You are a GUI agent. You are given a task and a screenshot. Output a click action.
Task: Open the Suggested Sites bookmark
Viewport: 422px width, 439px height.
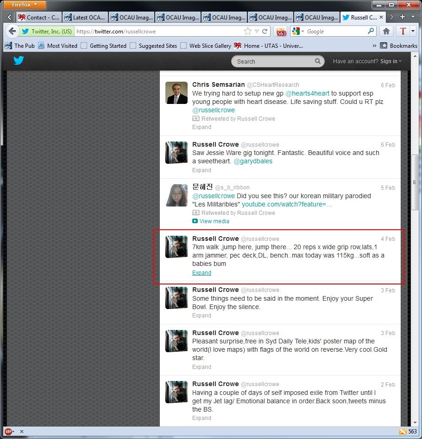pyautogui.click(x=153, y=45)
